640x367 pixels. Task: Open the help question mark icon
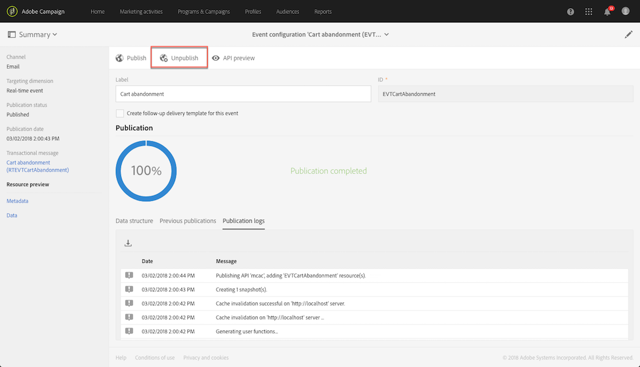(x=570, y=12)
